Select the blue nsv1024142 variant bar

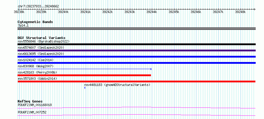[136, 63]
